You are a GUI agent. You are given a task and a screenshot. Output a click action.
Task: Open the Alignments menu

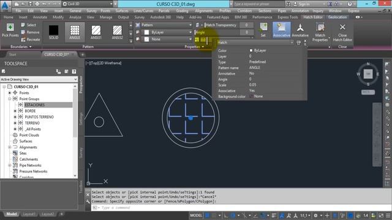point(204,11)
